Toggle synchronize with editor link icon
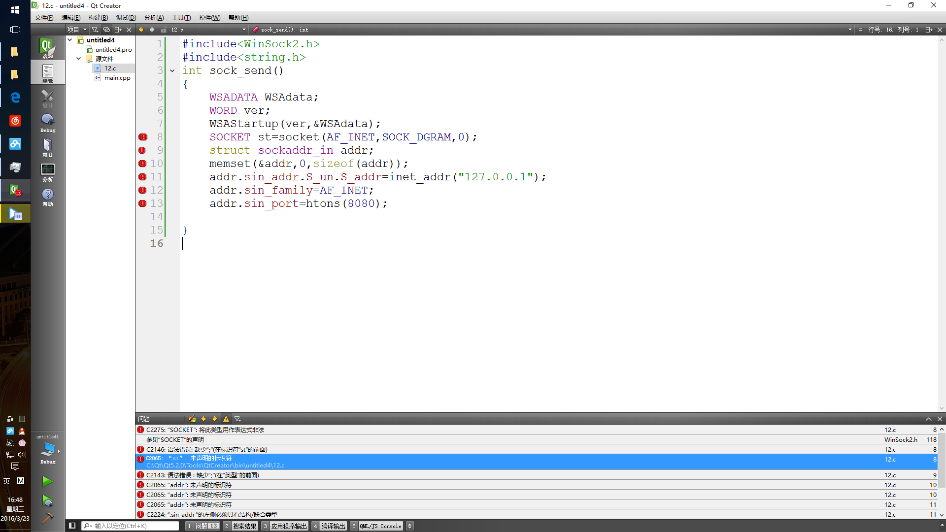The height and width of the screenshot is (532, 946). coord(106,30)
